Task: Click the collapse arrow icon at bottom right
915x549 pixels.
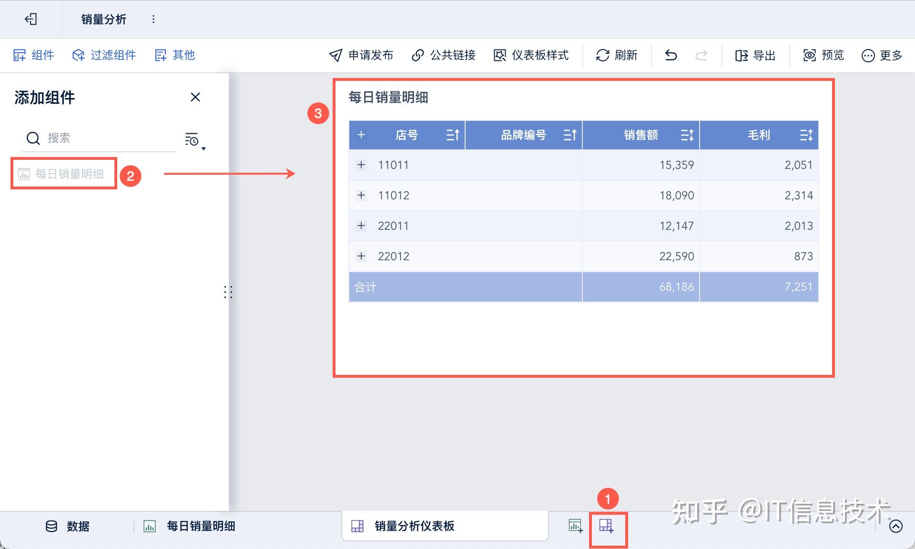Action: pyautogui.click(x=895, y=526)
